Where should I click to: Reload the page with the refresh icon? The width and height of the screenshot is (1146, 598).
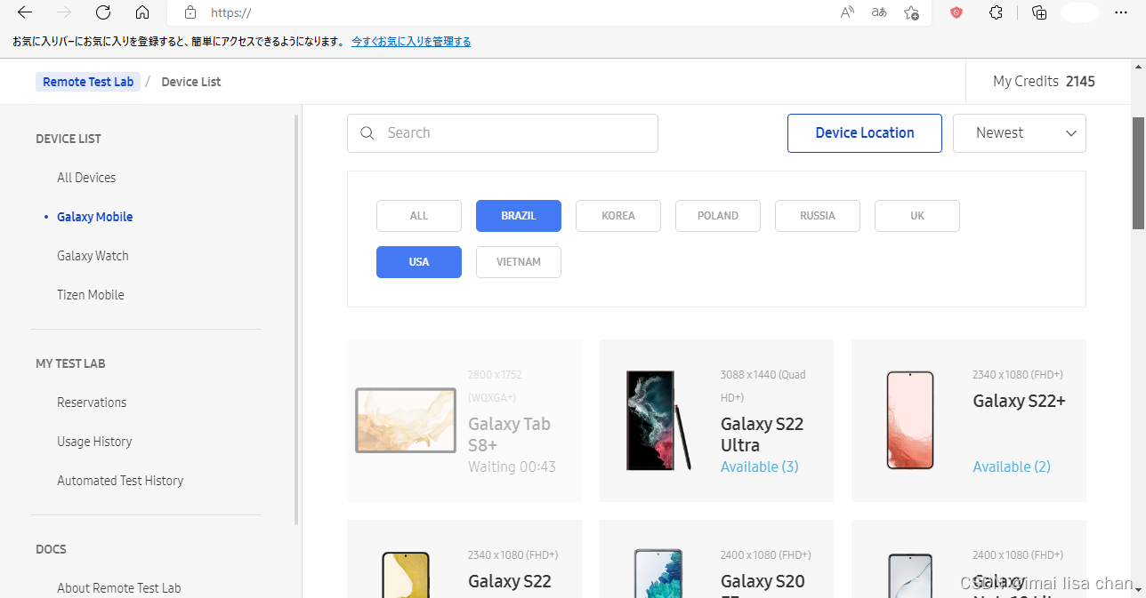[103, 12]
